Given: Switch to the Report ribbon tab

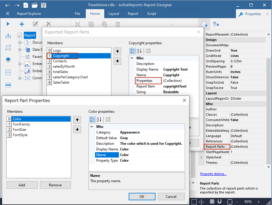Looking at the screenshot, I should click(x=133, y=14).
